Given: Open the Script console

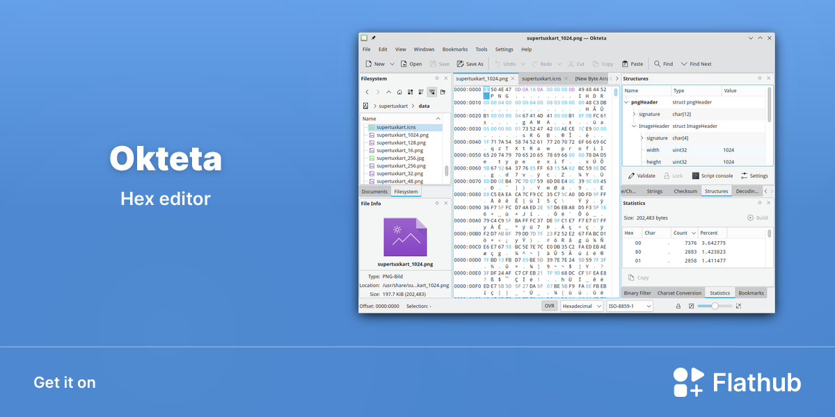Looking at the screenshot, I should pyautogui.click(x=712, y=176).
